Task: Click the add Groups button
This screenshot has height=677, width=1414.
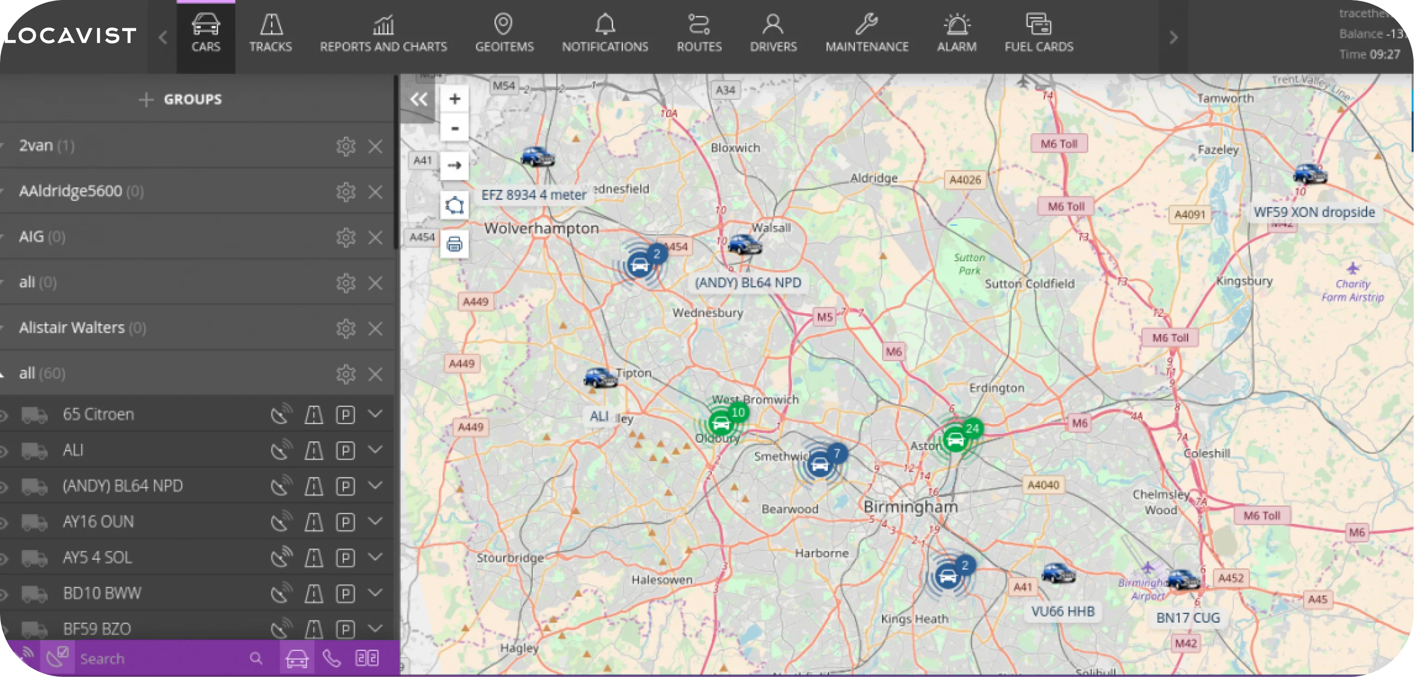Action: [x=181, y=99]
